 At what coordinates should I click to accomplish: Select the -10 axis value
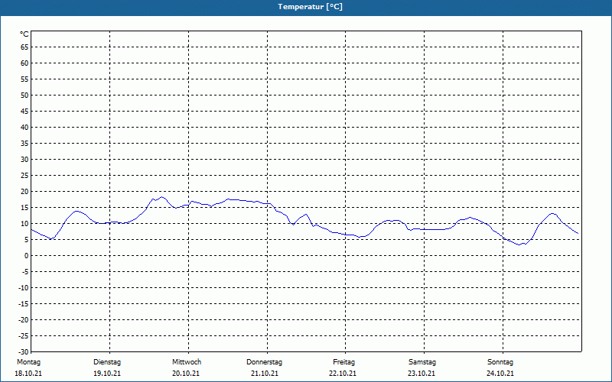point(24,288)
